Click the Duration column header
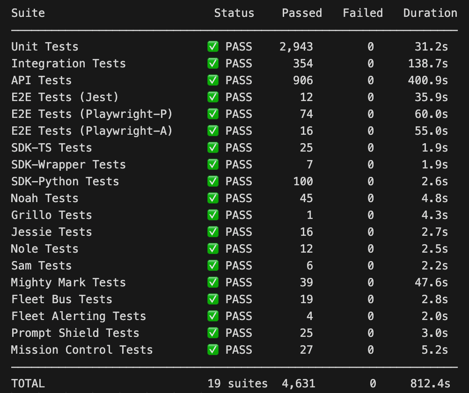469x393 pixels. (x=430, y=13)
